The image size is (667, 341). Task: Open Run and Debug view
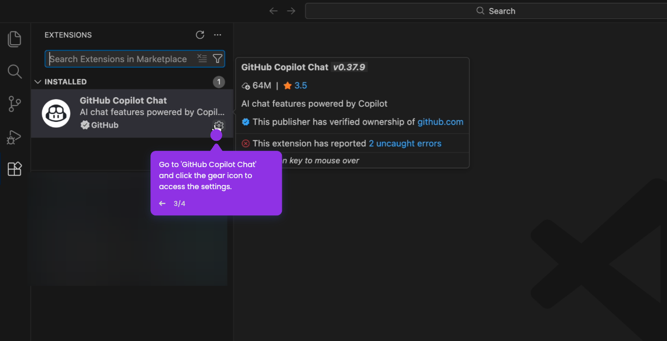click(x=14, y=137)
